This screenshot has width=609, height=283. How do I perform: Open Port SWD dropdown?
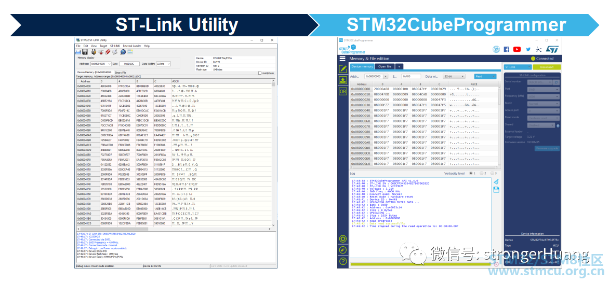coord(544,90)
